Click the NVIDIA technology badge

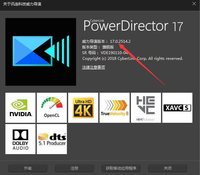(21, 108)
